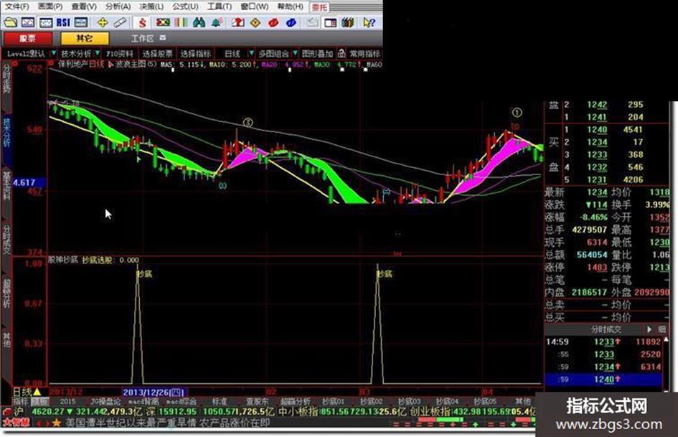Click the yellow diamond toolbar icon
This screenshot has width=678, height=437.
(255, 22)
